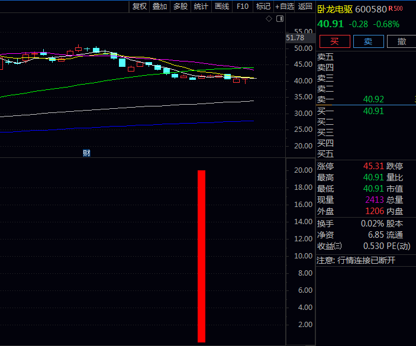Open the 复权 menu in the toolbar

pyautogui.click(x=139, y=7)
